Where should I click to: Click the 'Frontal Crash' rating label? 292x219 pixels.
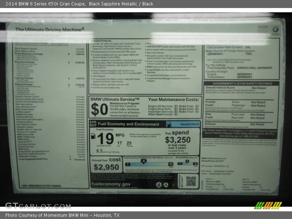[x=210, y=103]
